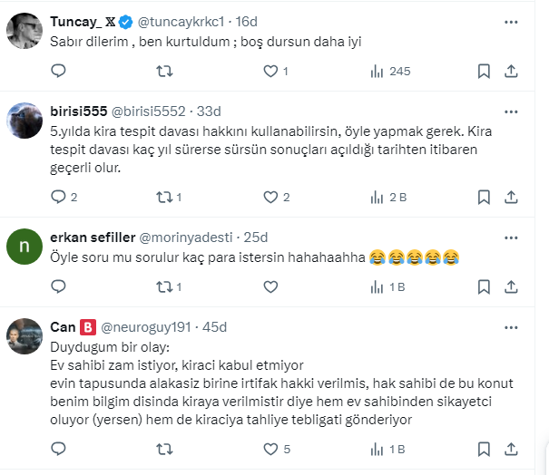Reply to Can's tweet about ev sahibi
Image resolution: width=549 pixels, height=475 pixels.
tap(59, 449)
